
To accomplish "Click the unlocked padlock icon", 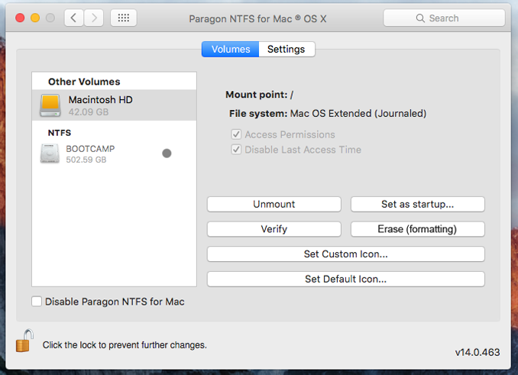I will tap(24, 341).
